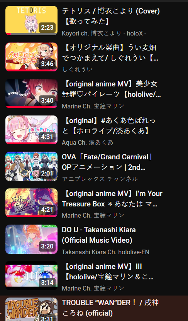Open the TETORIS video thumbnail
Image resolution: width=188 pixels, height=321 pixels.
(x=31, y=20)
